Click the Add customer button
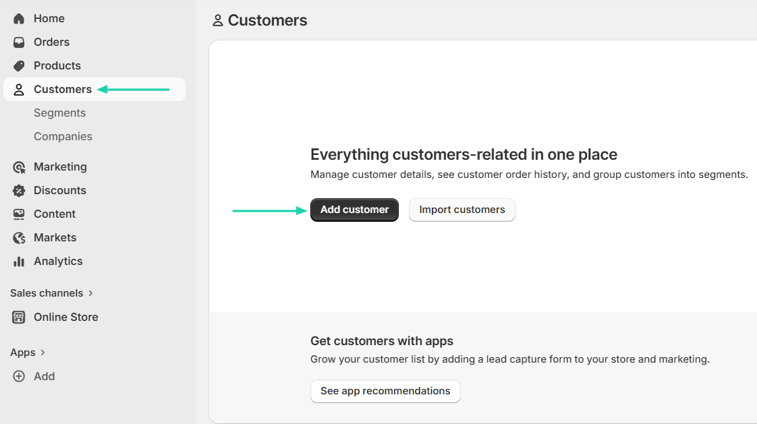The image size is (757, 424). point(354,210)
